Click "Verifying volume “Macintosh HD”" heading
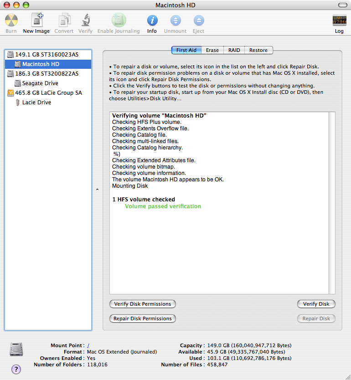 tap(159, 116)
